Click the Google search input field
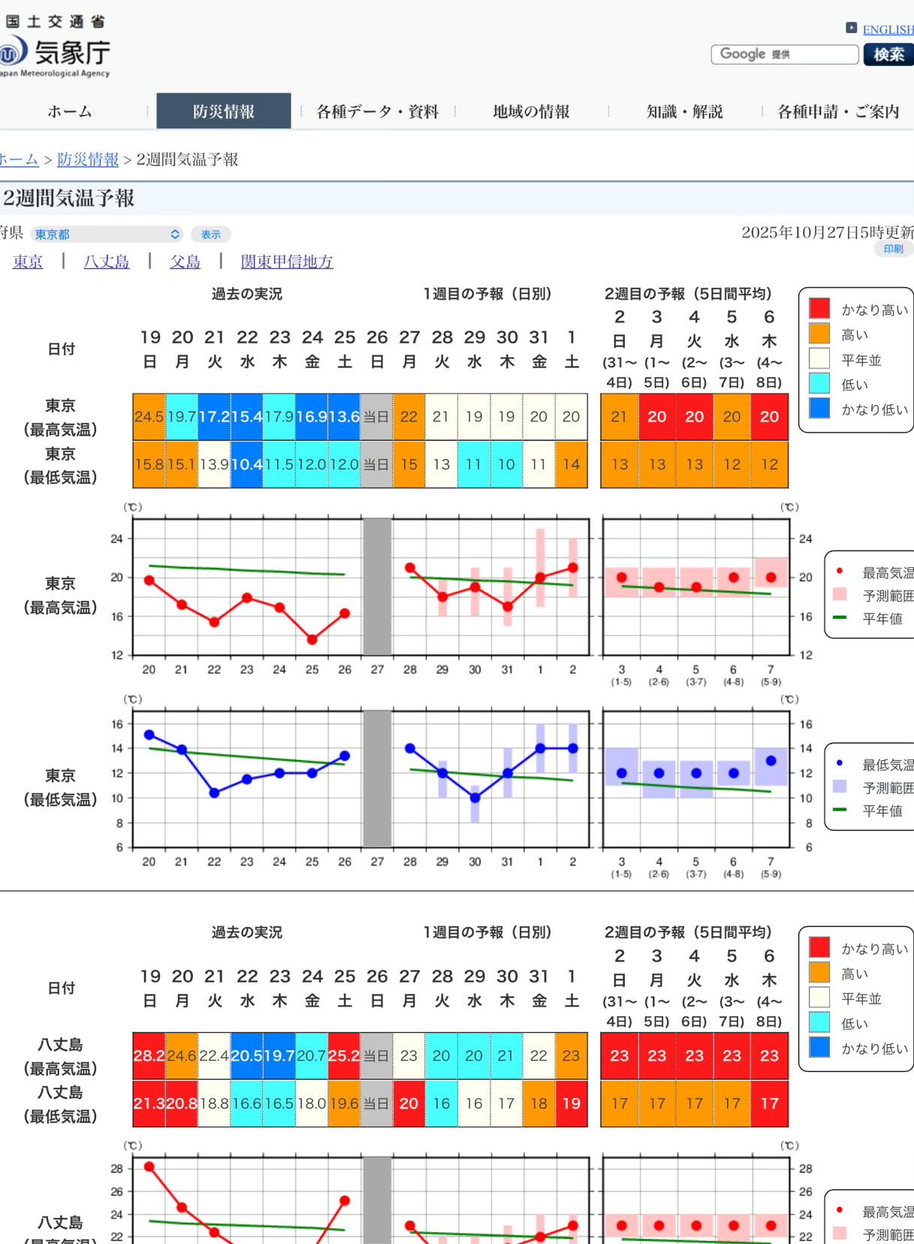Viewport: 914px width, 1244px height. [x=784, y=54]
